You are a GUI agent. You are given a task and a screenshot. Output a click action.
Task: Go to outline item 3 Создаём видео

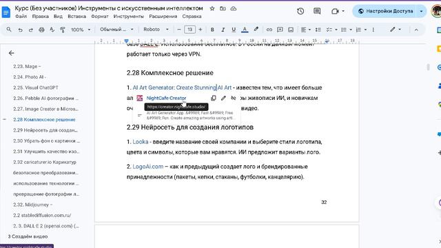pyautogui.click(x=28, y=236)
